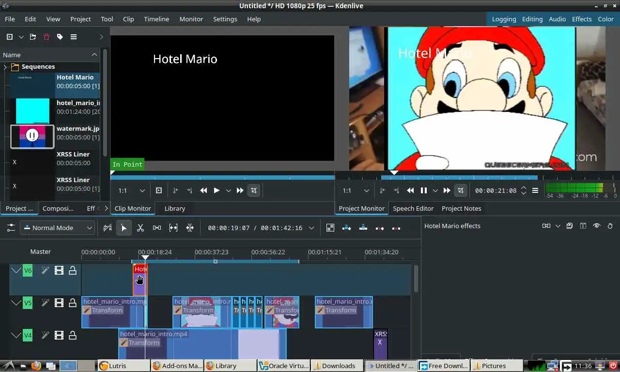
Task: Click the Lutris taskbar button
Action: pos(124,366)
